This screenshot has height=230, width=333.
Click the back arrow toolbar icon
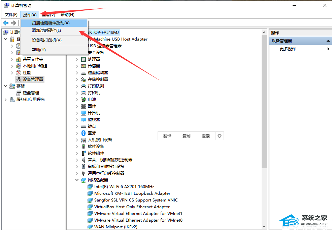(6, 23)
